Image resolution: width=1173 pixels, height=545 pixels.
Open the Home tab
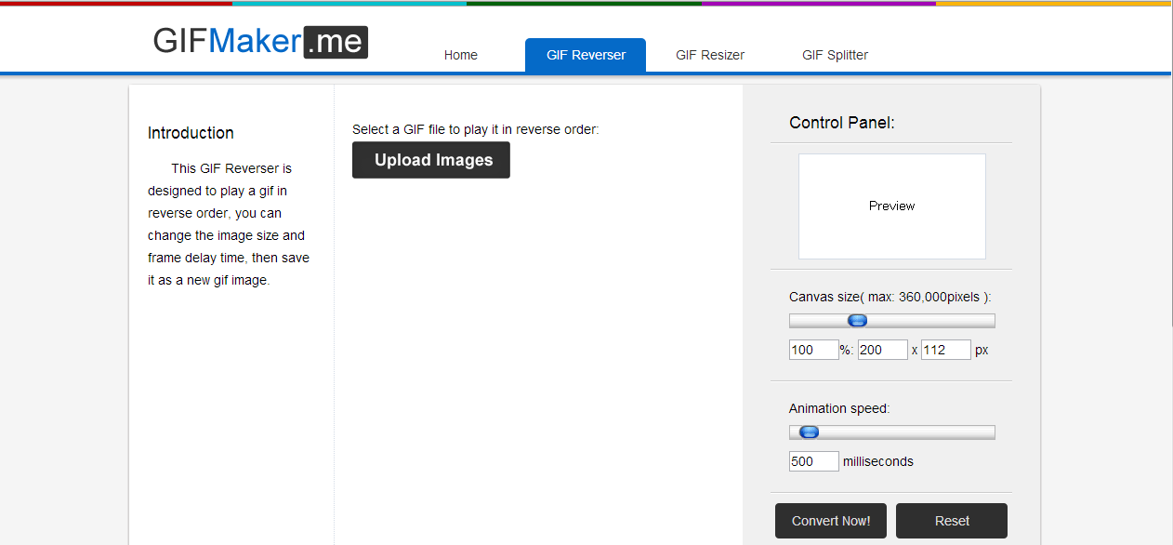[460, 55]
